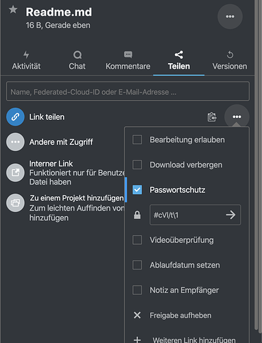
Task: Copy share link to clipboard
Action: click(212, 117)
